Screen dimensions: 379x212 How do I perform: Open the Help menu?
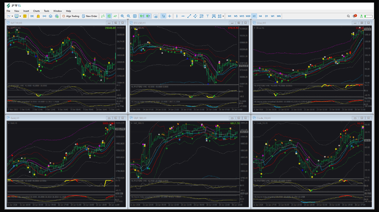pyautogui.click(x=69, y=11)
